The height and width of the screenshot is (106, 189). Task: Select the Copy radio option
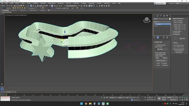pos(156,65)
